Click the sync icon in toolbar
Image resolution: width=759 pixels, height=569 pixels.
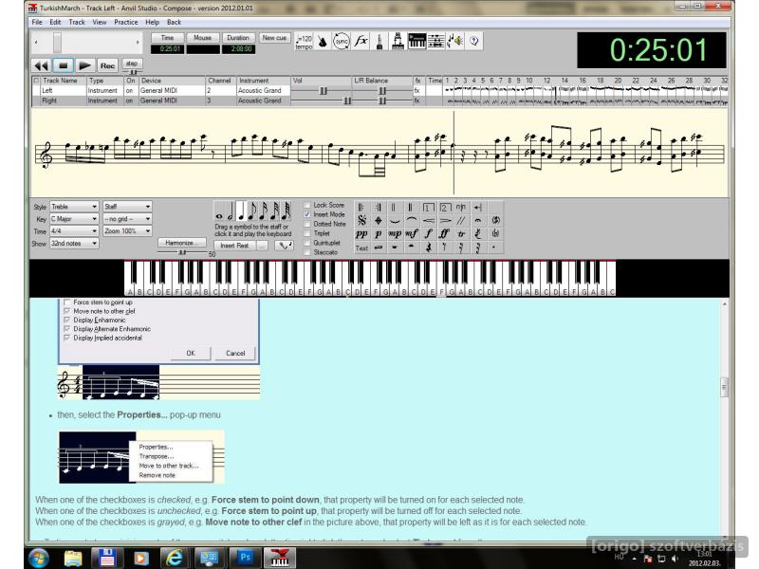tap(342, 42)
